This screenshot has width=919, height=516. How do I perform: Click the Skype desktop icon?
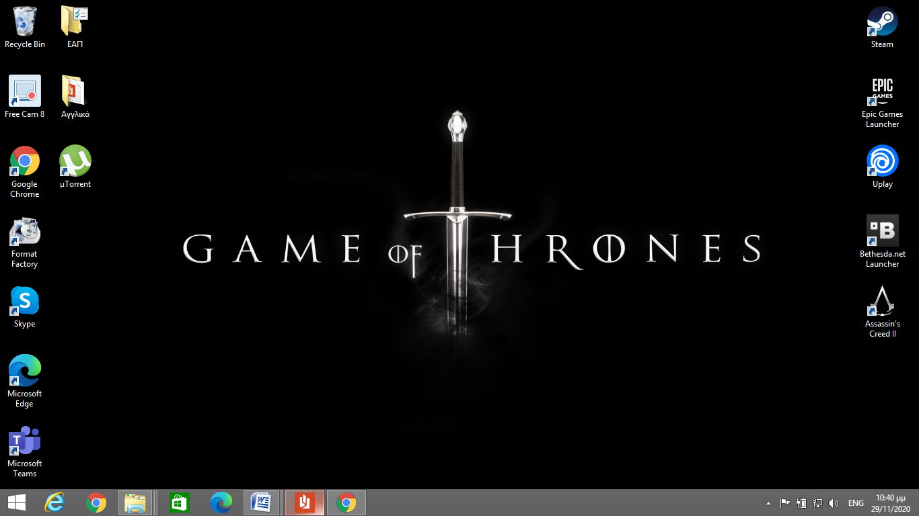point(25,302)
